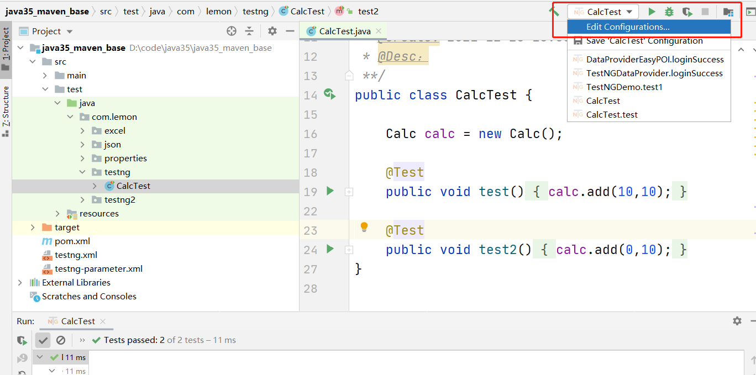Start debugging with the green bug icon
Image resolution: width=756 pixels, height=375 pixels.
(669, 12)
